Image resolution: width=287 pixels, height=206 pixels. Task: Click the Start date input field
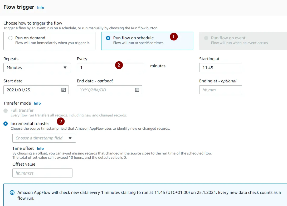[x=36, y=90]
